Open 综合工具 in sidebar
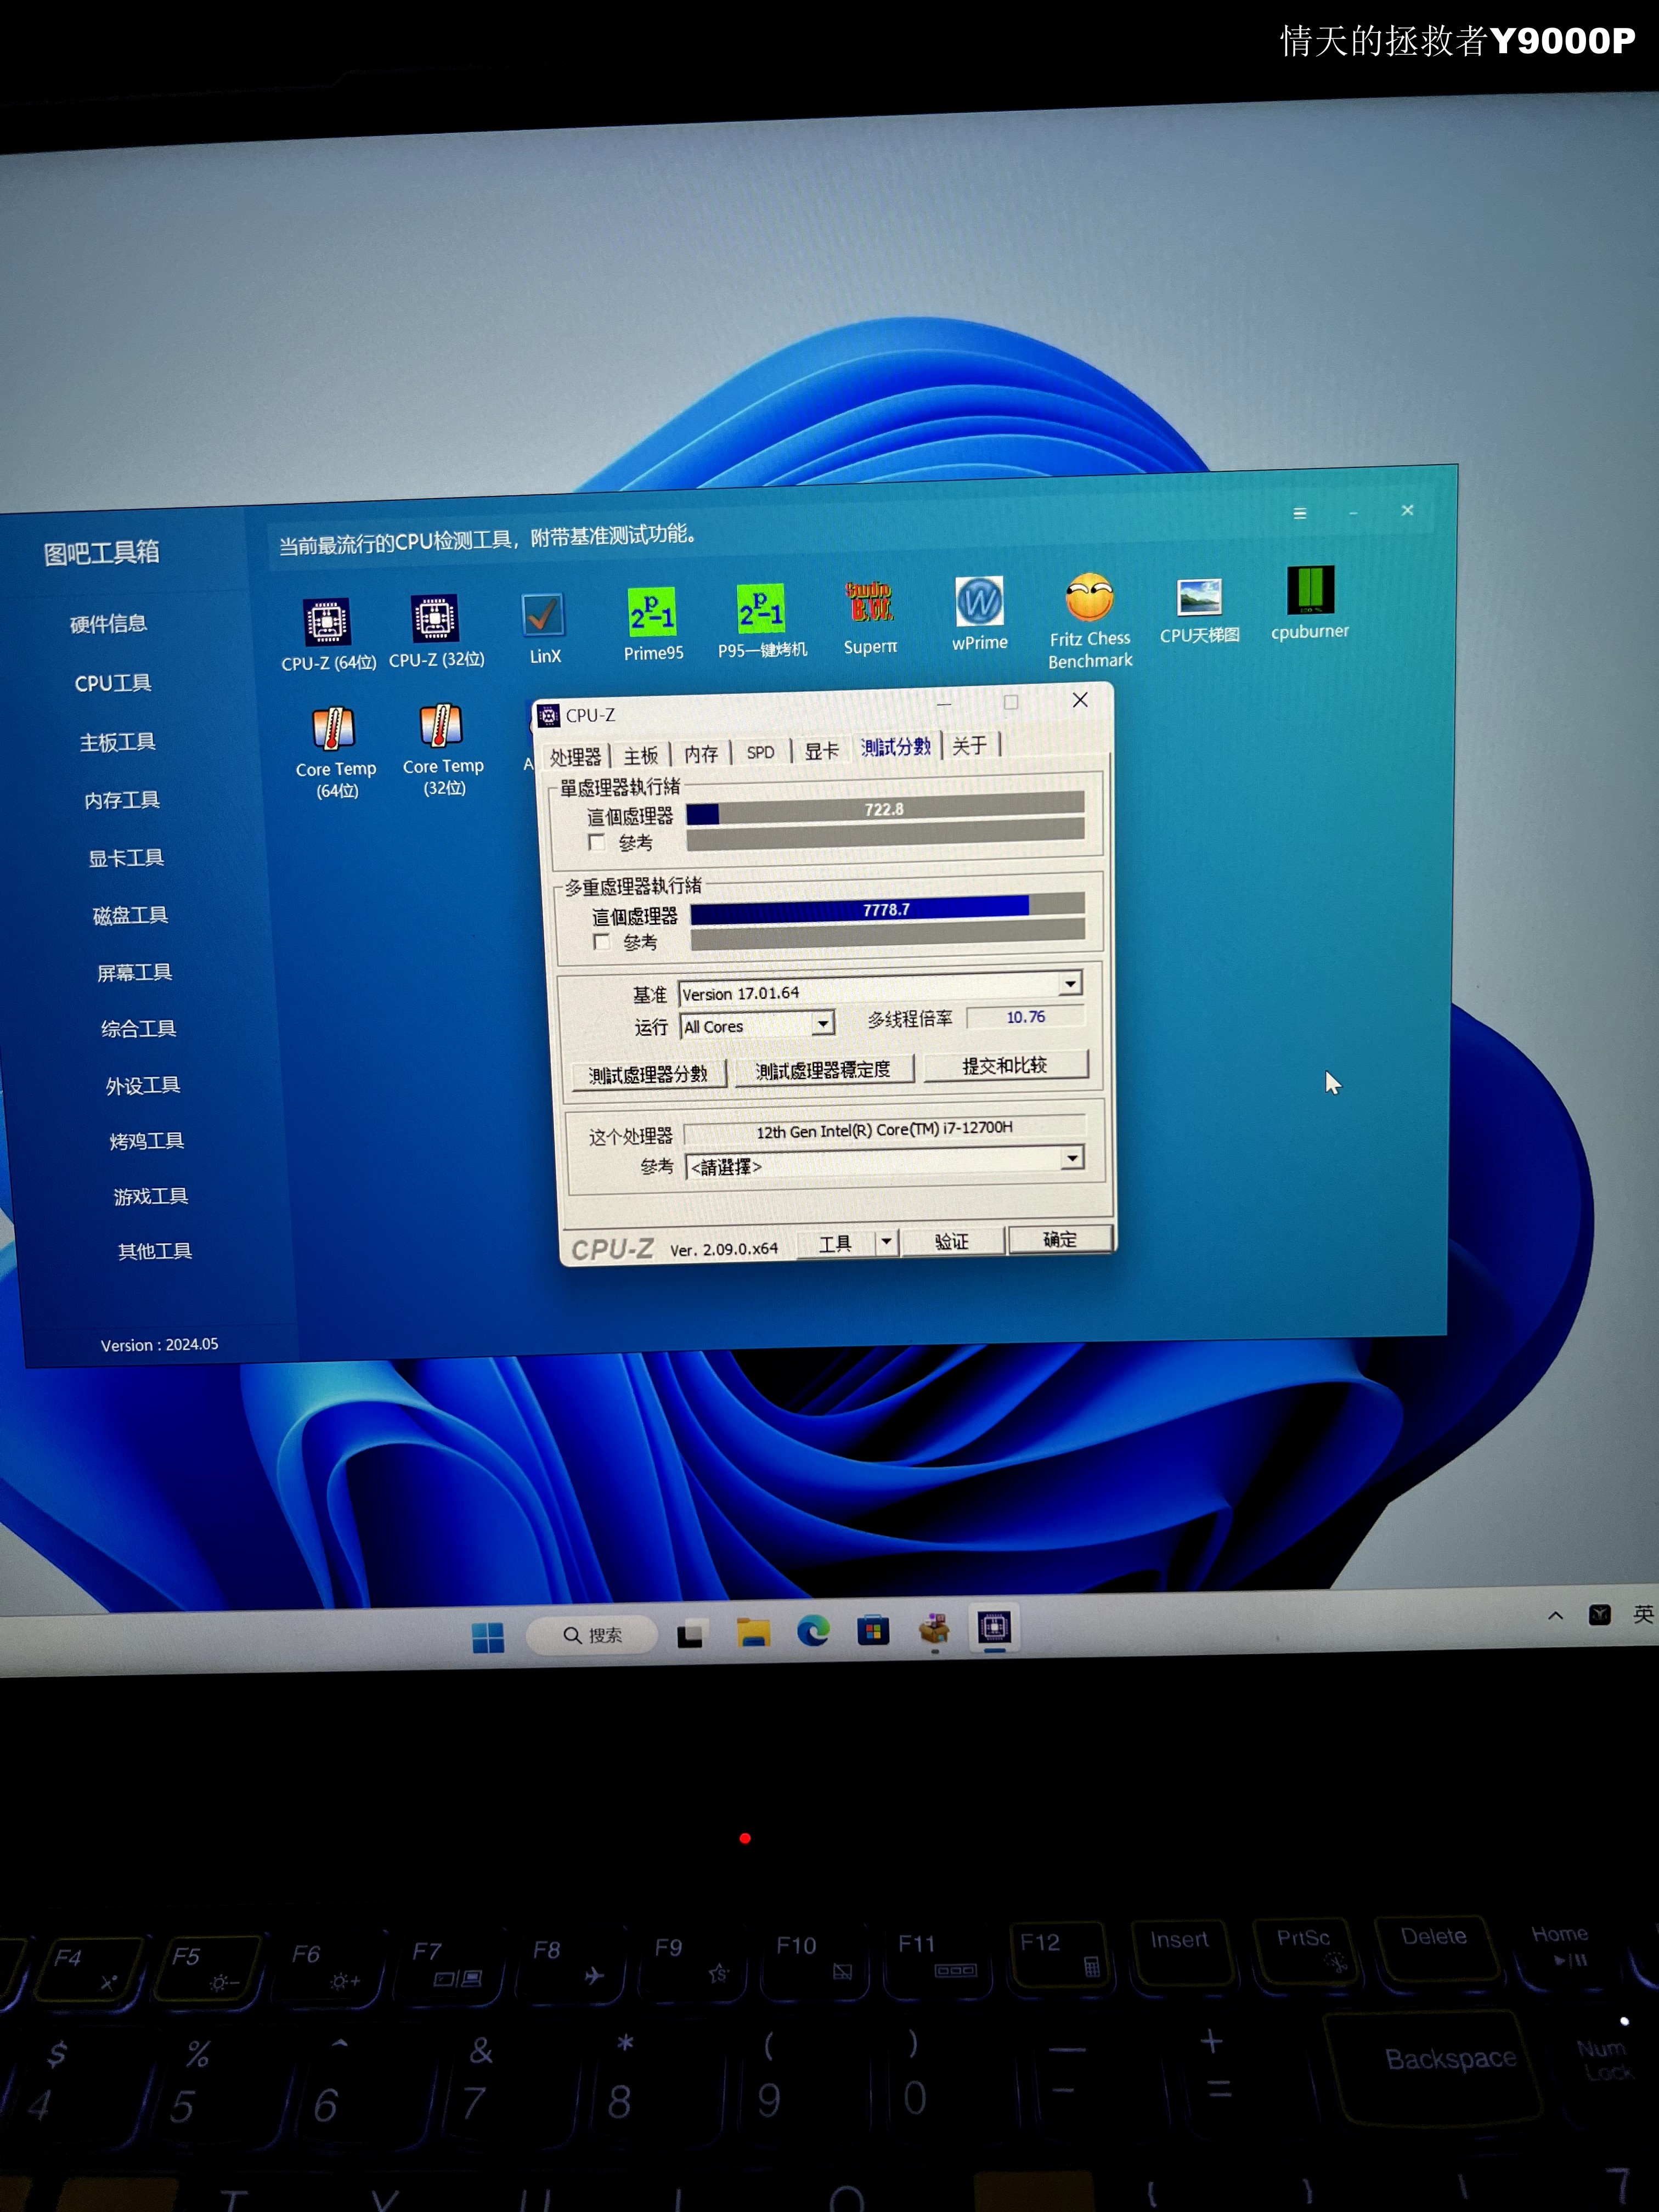The image size is (1659, 2212). (x=138, y=1028)
